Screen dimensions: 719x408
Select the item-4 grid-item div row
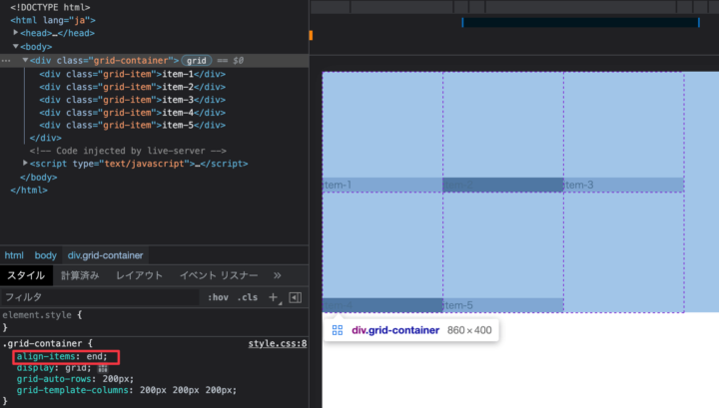(x=132, y=112)
